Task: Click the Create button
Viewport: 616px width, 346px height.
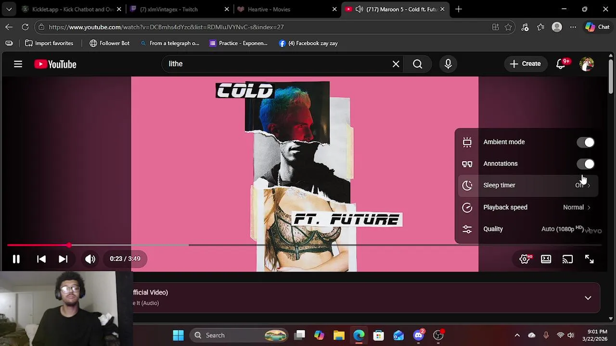Action: pyautogui.click(x=525, y=64)
